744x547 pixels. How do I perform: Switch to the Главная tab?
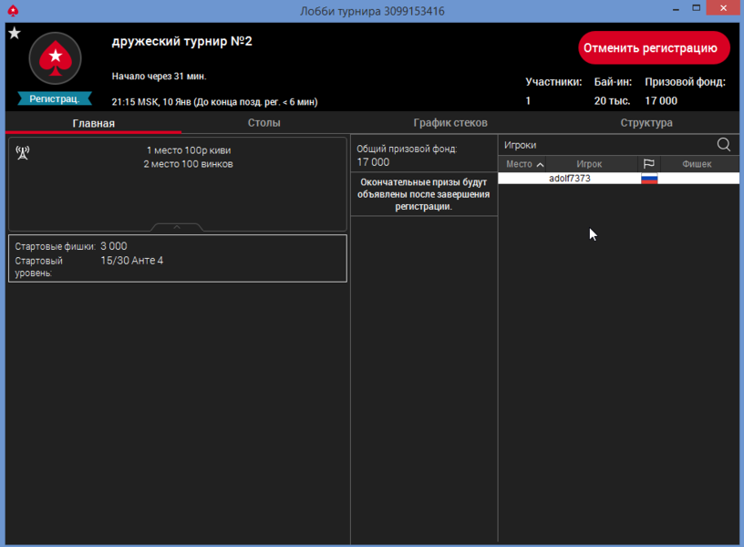[x=94, y=123]
